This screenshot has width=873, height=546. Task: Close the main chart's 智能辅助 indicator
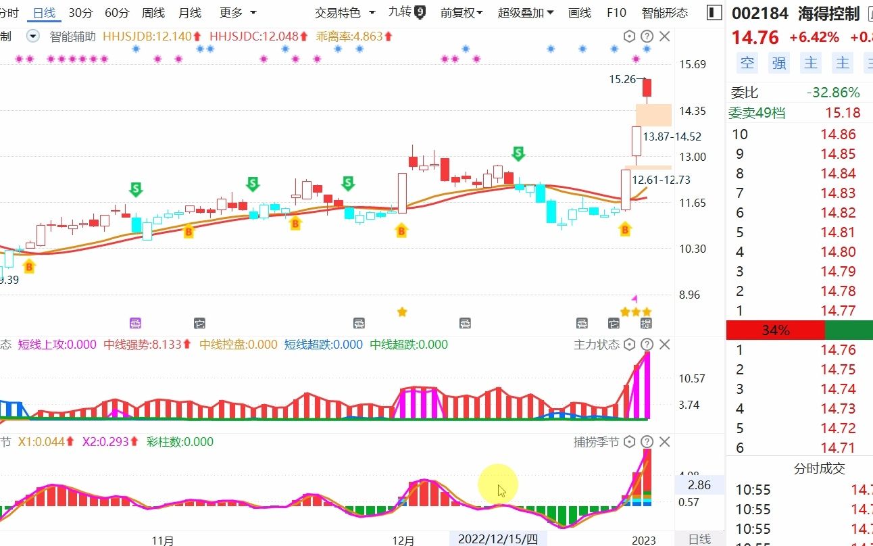665,36
